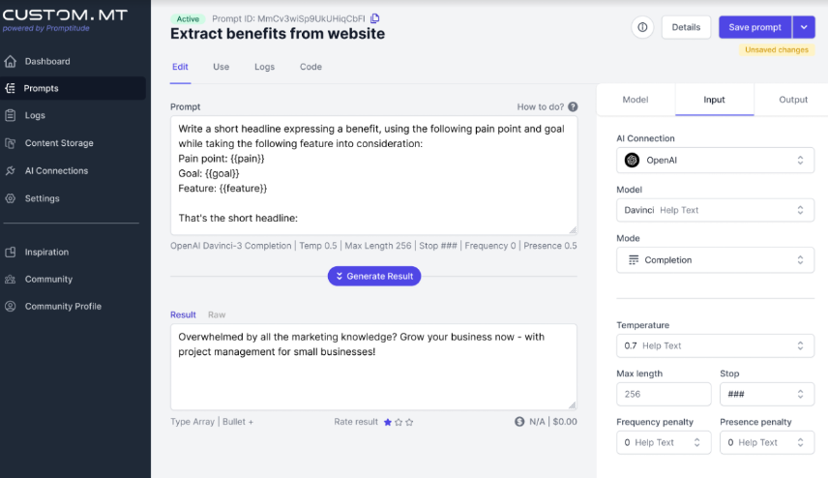Click the cost coin icon near N/A

(x=519, y=422)
